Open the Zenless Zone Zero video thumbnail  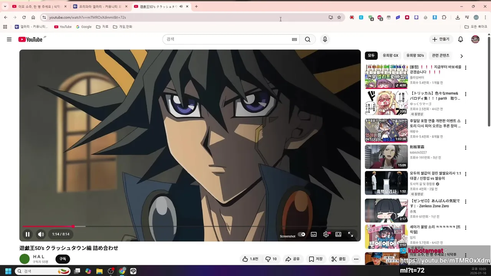point(386,210)
